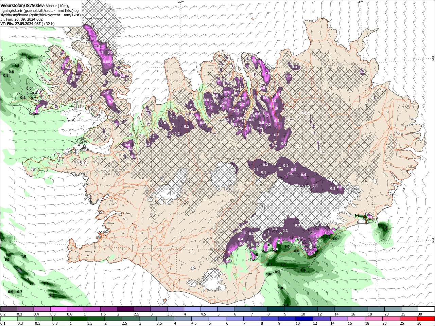Click the '0.1' label at lower legend start
Screen dimensions: 435x326
pyautogui.click(x=3, y=323)
